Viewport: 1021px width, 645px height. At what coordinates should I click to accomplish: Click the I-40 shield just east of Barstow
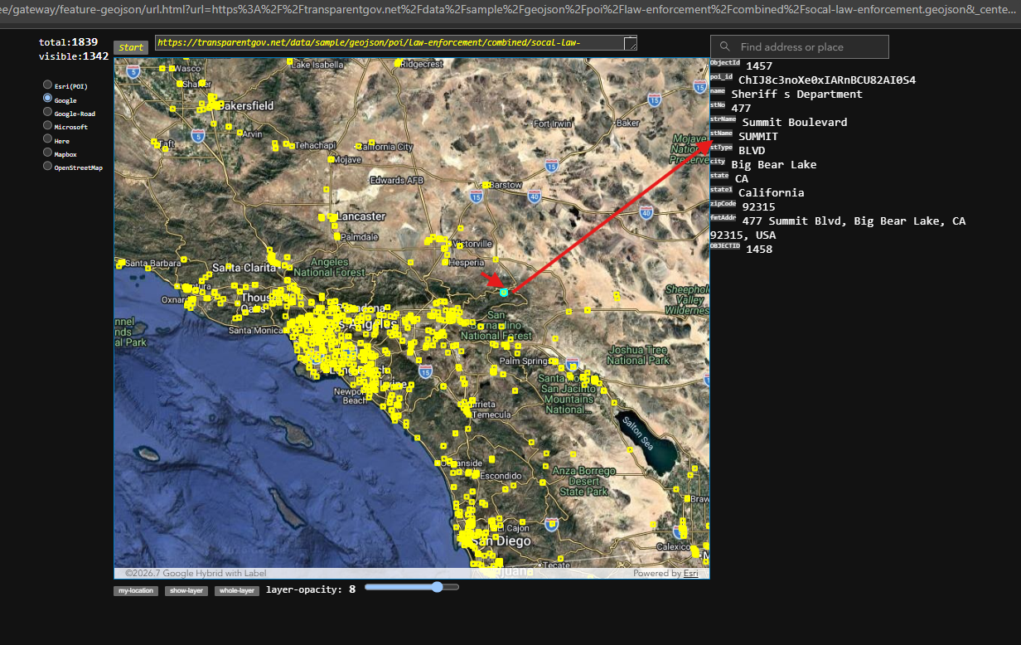pyautogui.click(x=534, y=196)
